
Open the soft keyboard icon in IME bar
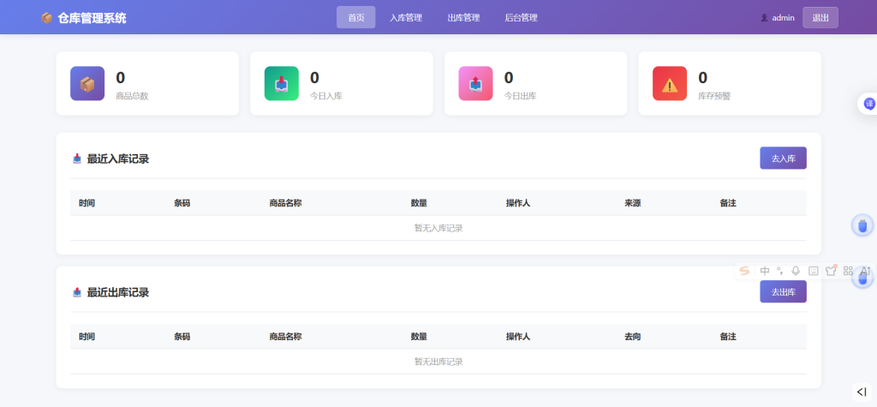click(814, 271)
